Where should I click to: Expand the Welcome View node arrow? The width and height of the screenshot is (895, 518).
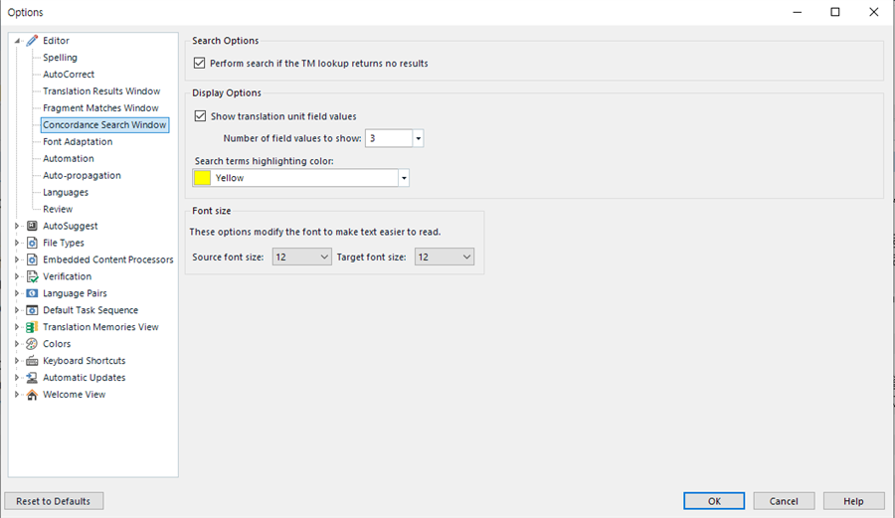tap(17, 394)
